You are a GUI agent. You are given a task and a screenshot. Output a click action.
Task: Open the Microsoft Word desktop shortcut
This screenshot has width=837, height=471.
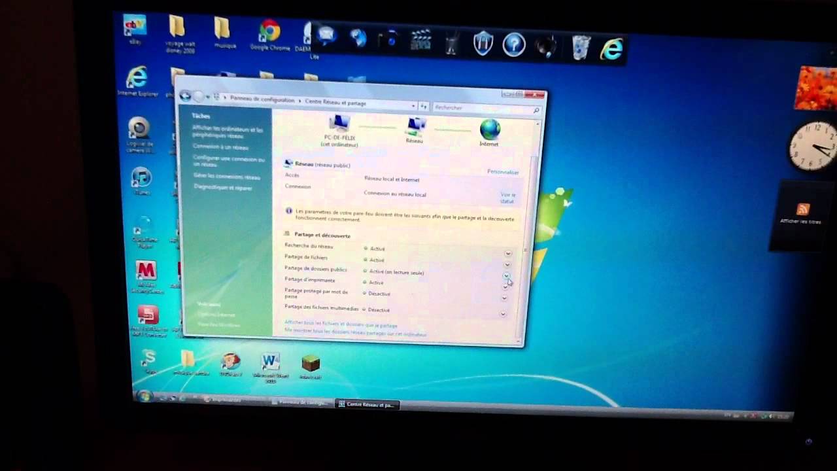click(270, 368)
